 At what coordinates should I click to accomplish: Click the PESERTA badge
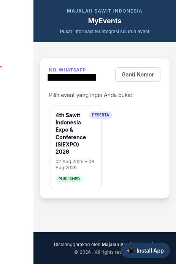point(100,115)
